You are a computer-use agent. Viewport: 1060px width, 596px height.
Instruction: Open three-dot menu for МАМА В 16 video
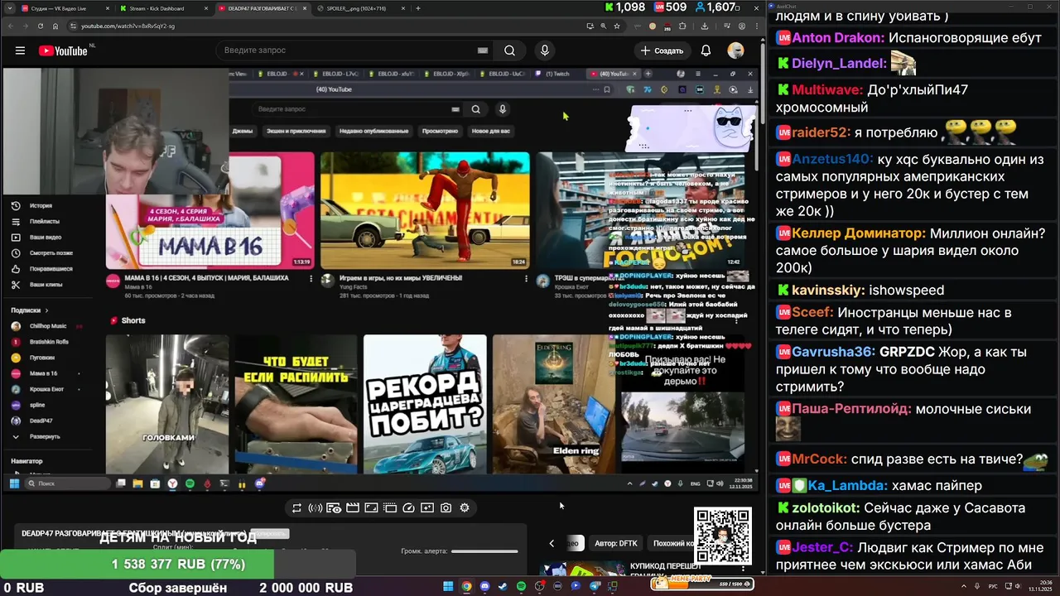(311, 279)
